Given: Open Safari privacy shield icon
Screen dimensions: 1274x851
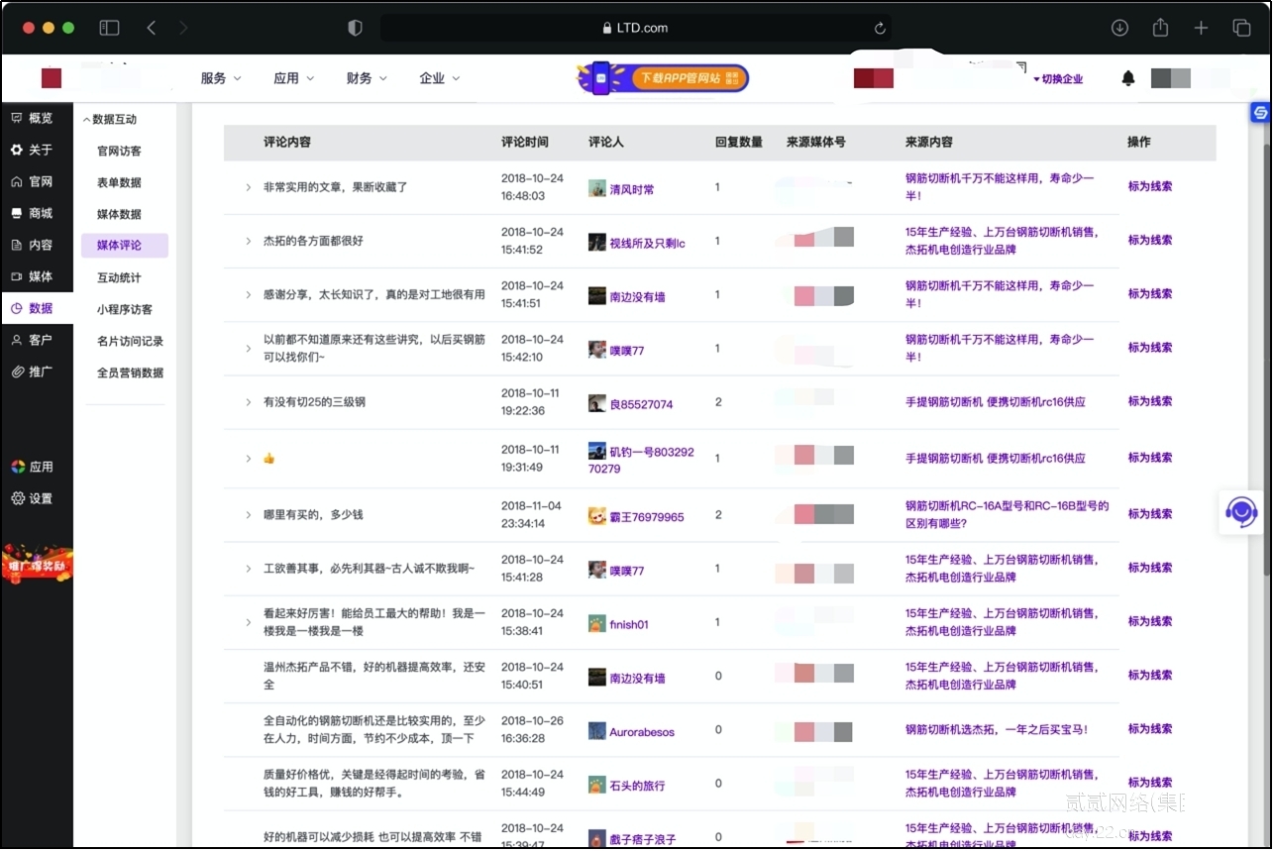Looking at the screenshot, I should (x=355, y=28).
